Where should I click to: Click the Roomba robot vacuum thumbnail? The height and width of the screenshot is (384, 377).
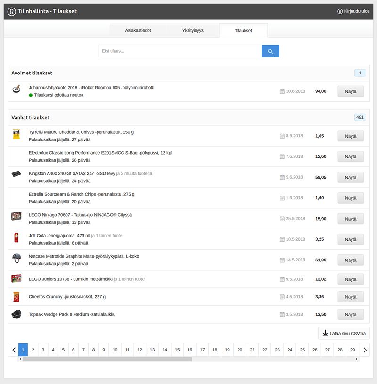coord(16,89)
